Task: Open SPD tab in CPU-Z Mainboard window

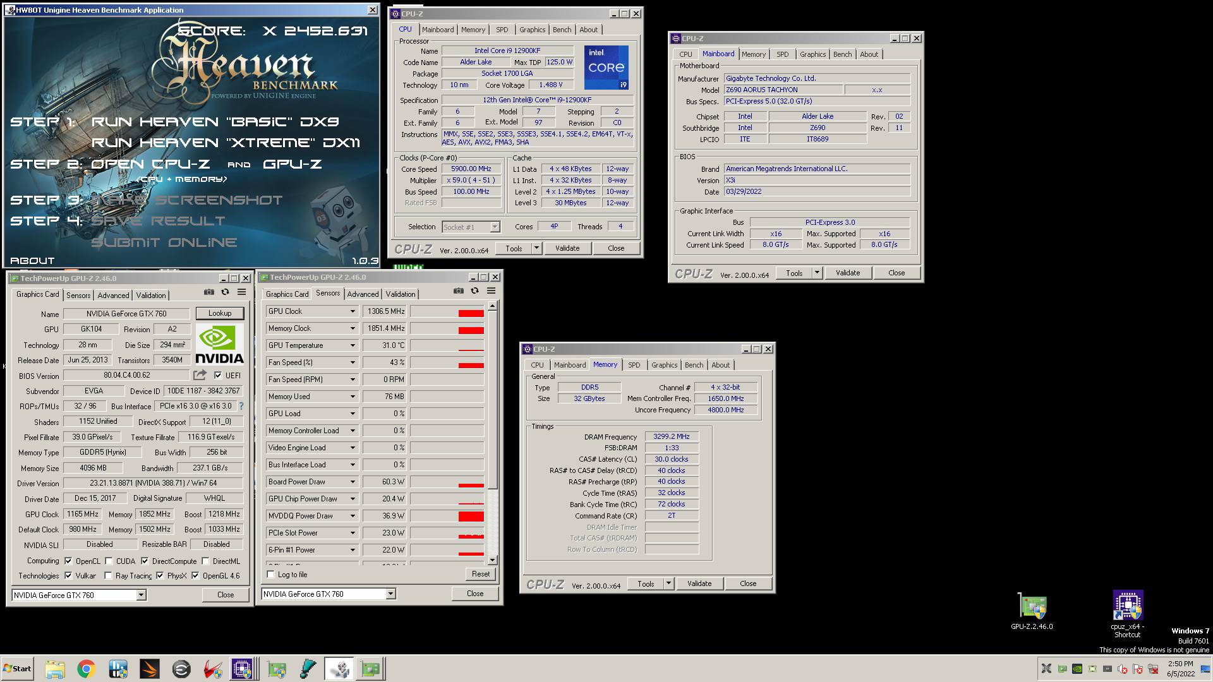Action: tap(782, 54)
